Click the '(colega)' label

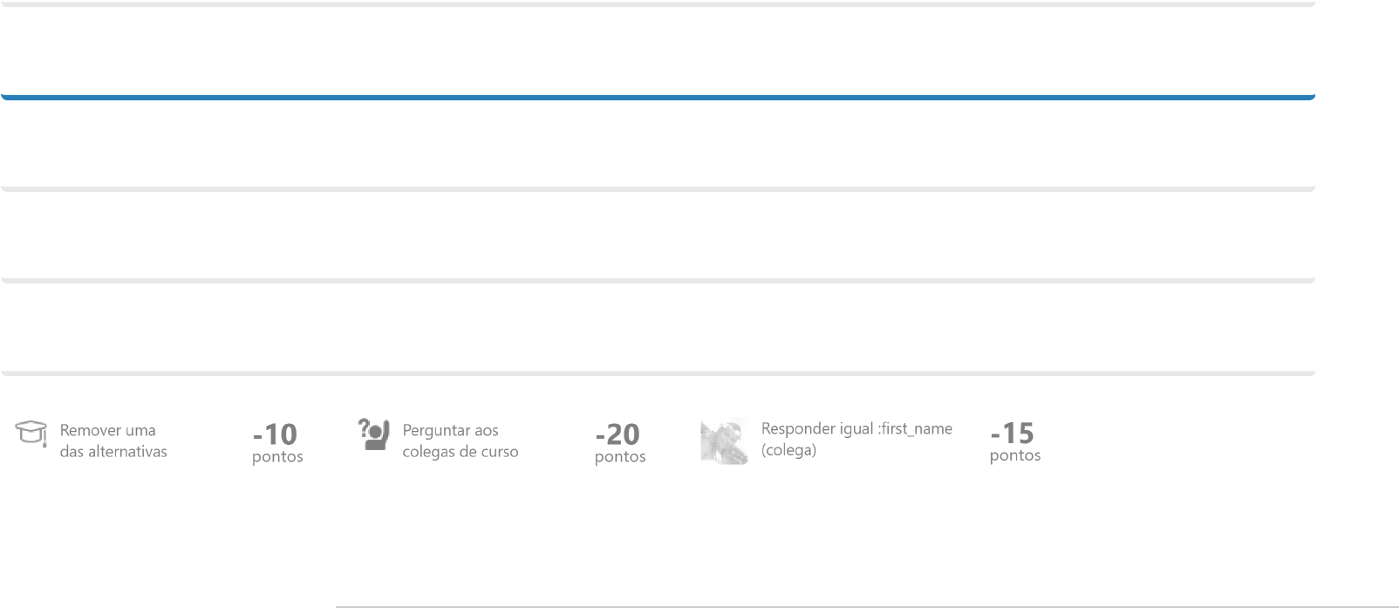coord(788,450)
